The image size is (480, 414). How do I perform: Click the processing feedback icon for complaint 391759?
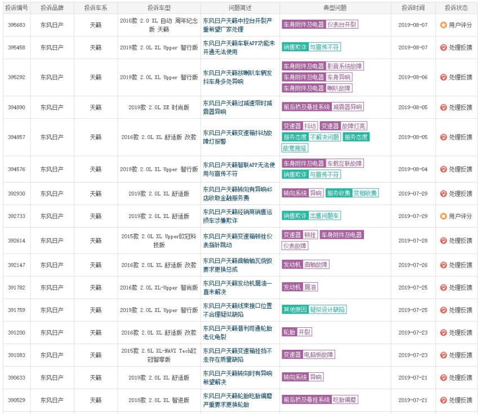pyautogui.click(x=443, y=310)
